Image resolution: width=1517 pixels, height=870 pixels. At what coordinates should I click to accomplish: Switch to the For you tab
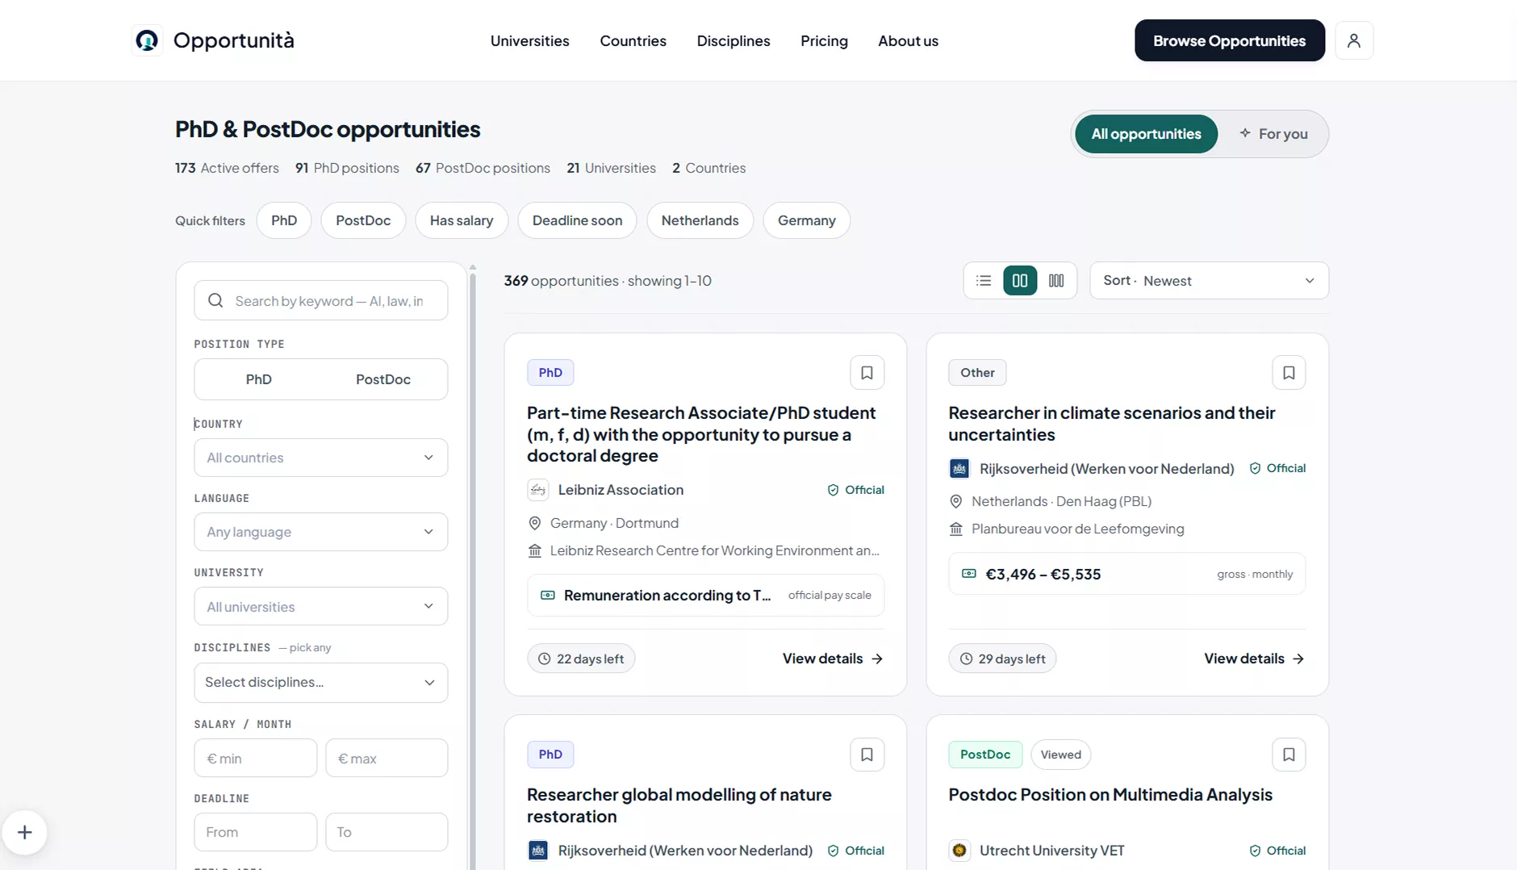click(x=1273, y=134)
